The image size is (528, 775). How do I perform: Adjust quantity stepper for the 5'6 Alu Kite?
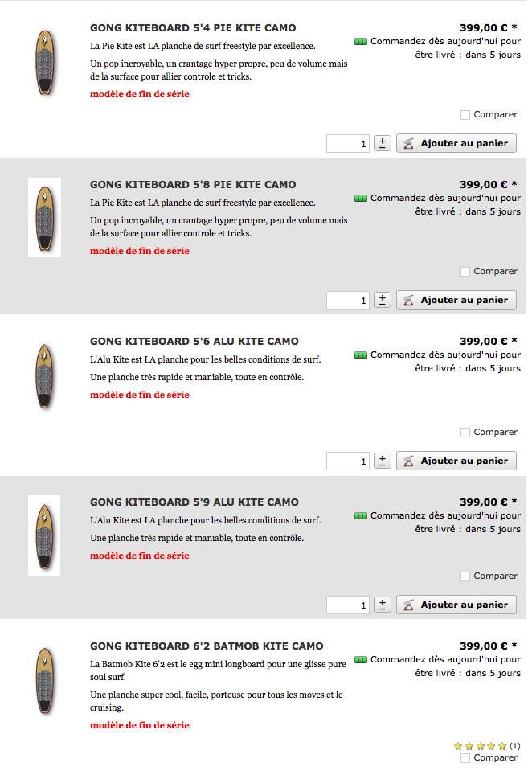tap(383, 461)
